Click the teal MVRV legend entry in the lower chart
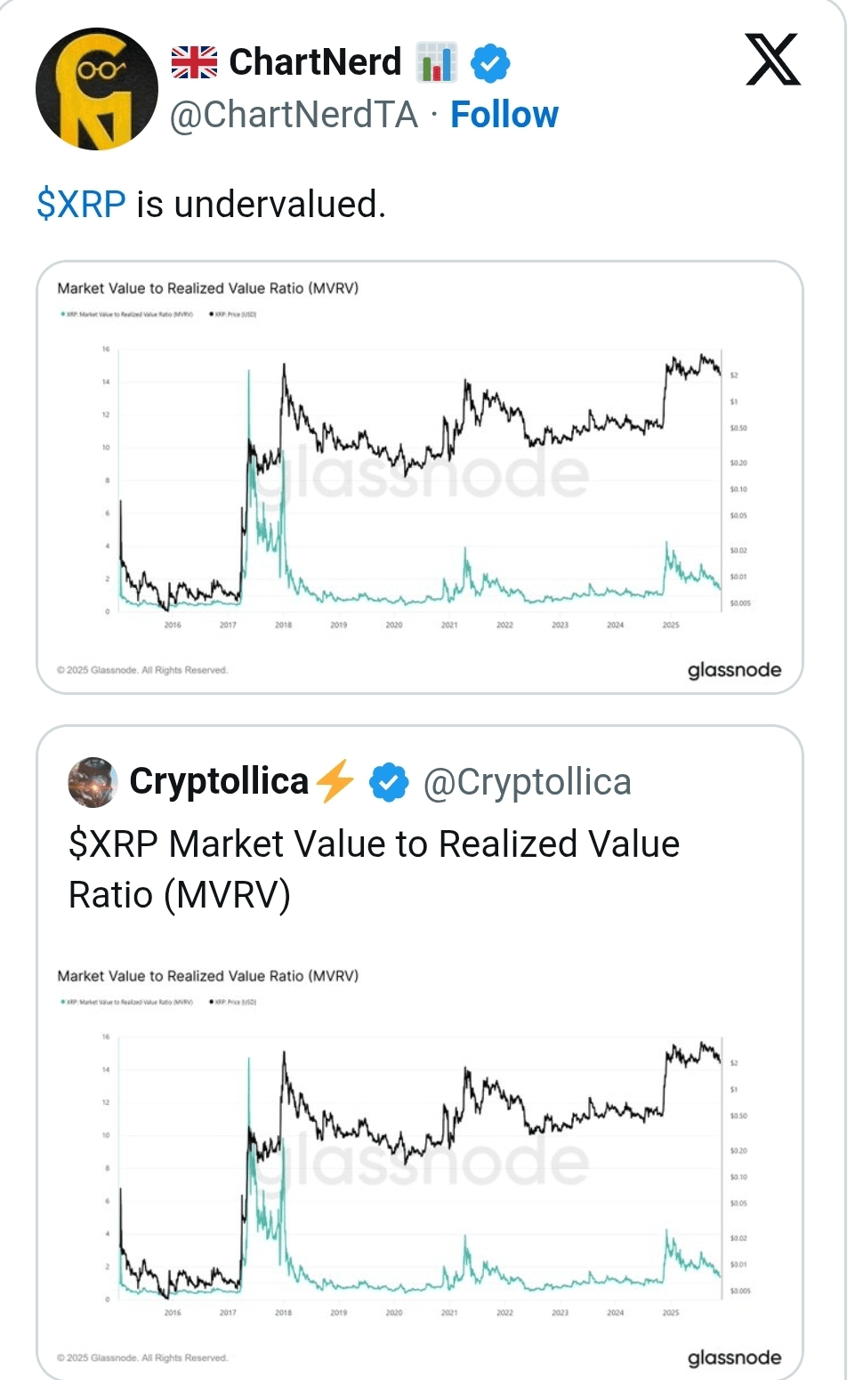This screenshot has width=863, height=1380. click(x=127, y=1002)
